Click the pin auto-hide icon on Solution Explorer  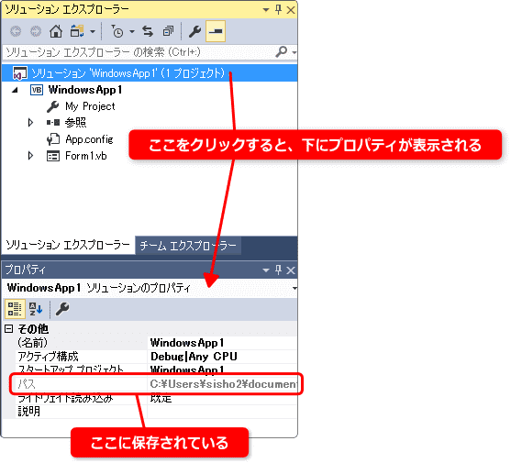278,10
